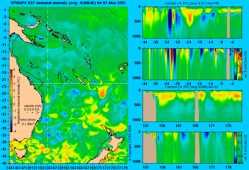This screenshot has height=170, width=249.
Task: Click the '-4' label at the temperature colorbar bottom
Action: pyautogui.click(x=14, y=131)
